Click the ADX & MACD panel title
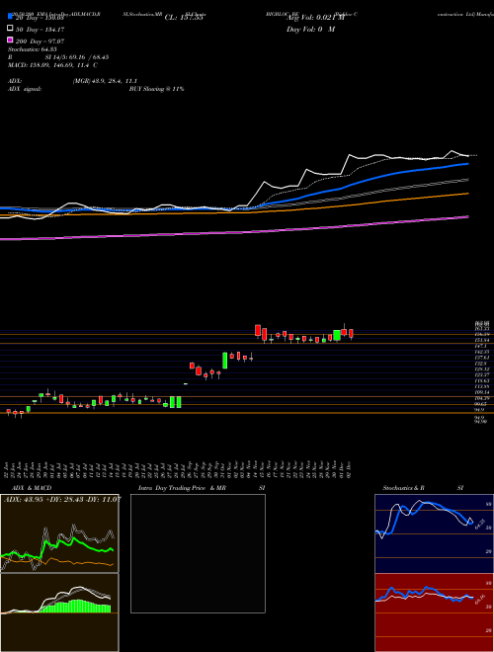The height and width of the screenshot is (652, 494). (32, 488)
